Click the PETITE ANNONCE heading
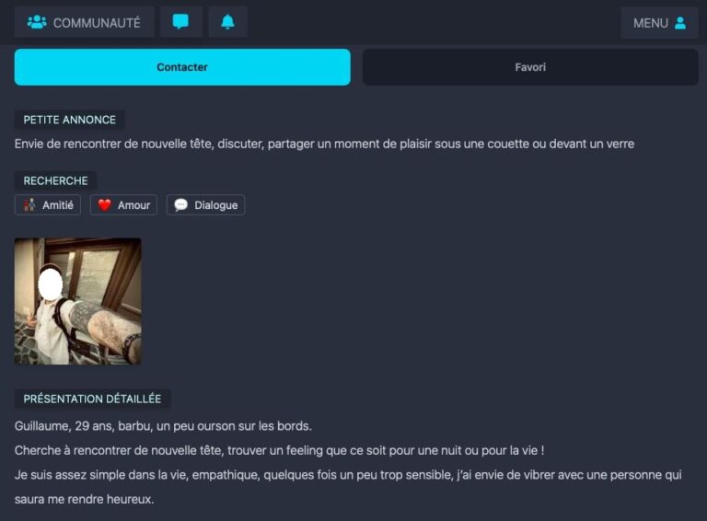 69,120
